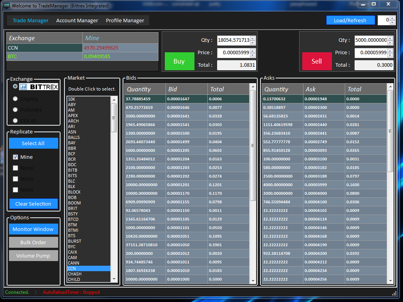Open the Trade Manager tab
403x302 pixels.
[x=30, y=21]
